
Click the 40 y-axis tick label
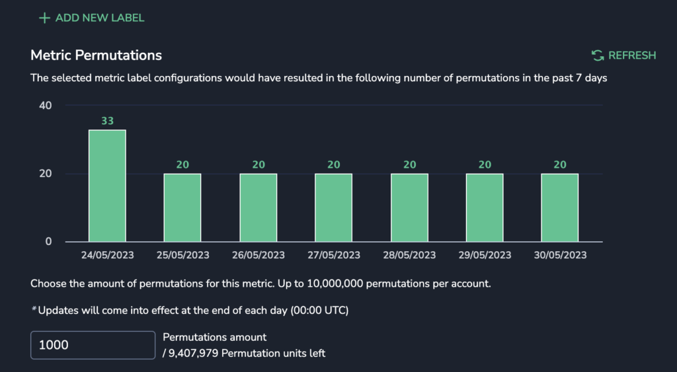click(46, 106)
